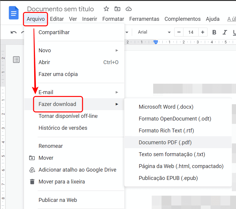Download as Documento PDF (.pdf)
The height and width of the screenshot is (209, 236).
click(178, 142)
